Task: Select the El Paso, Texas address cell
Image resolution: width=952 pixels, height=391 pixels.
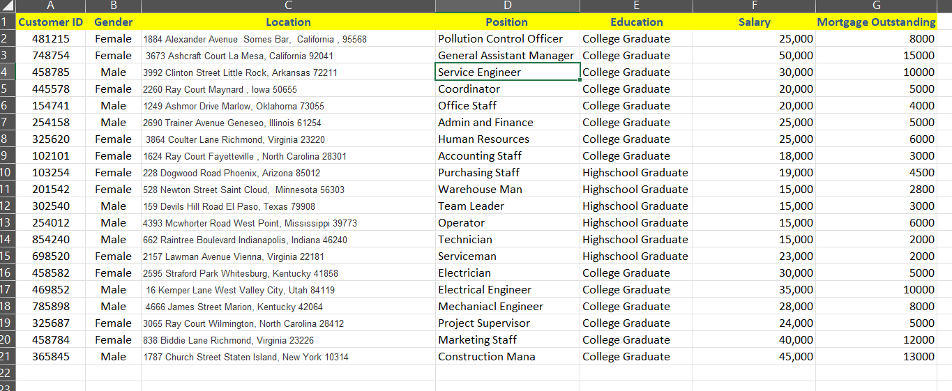Action: (x=288, y=206)
